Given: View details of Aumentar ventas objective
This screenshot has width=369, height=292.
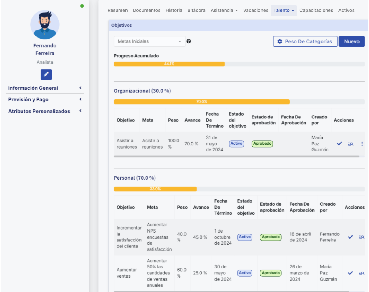Looking at the screenshot, I should (362, 273).
